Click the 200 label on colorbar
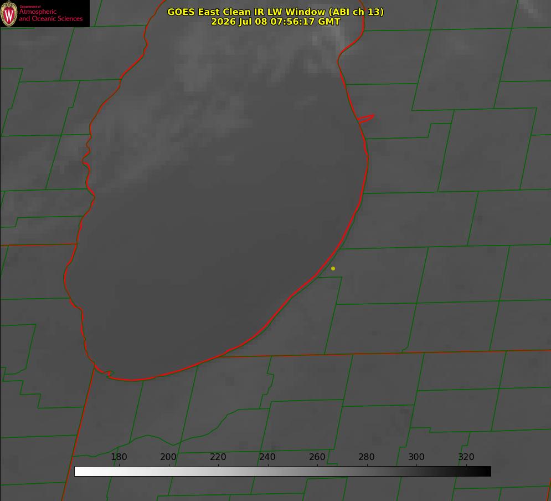Image resolution: width=551 pixels, height=501 pixels. pyautogui.click(x=168, y=457)
